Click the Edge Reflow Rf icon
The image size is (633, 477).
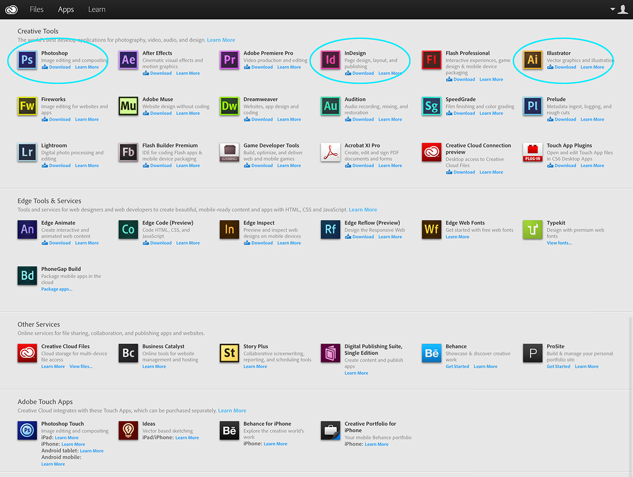(331, 230)
